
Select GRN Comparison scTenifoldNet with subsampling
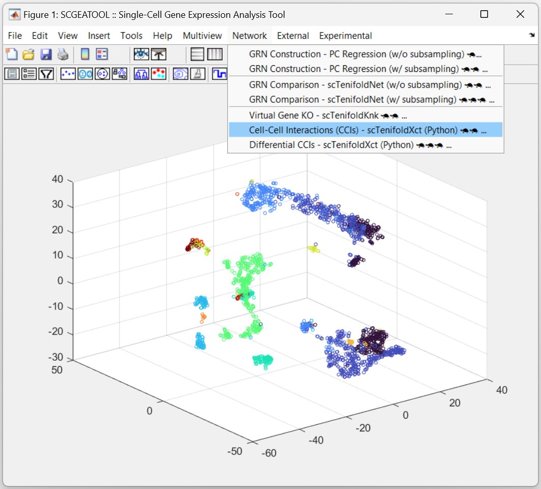pyautogui.click(x=365, y=99)
